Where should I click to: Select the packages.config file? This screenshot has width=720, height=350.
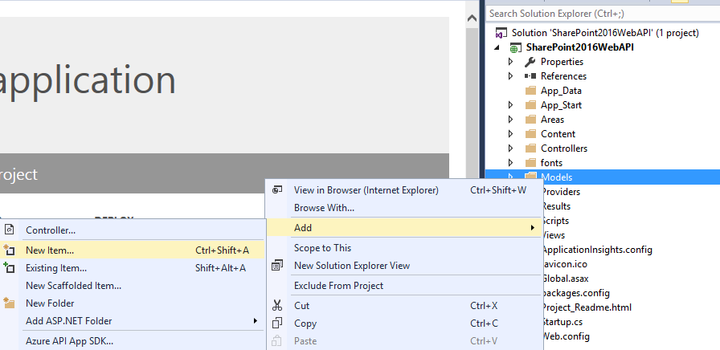click(x=575, y=293)
